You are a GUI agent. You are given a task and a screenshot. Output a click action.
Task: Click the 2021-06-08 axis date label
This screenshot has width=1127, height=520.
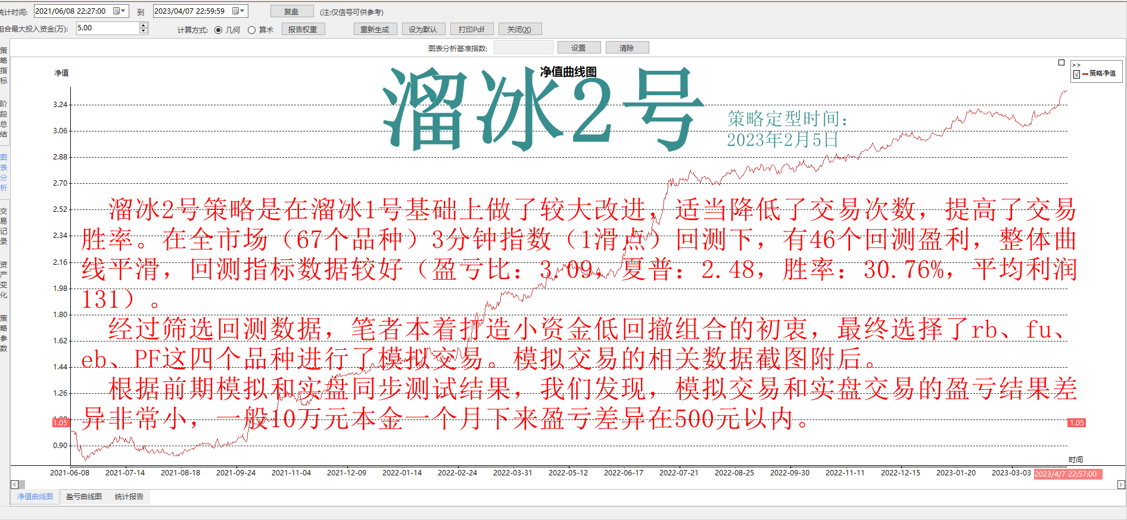click(x=70, y=473)
